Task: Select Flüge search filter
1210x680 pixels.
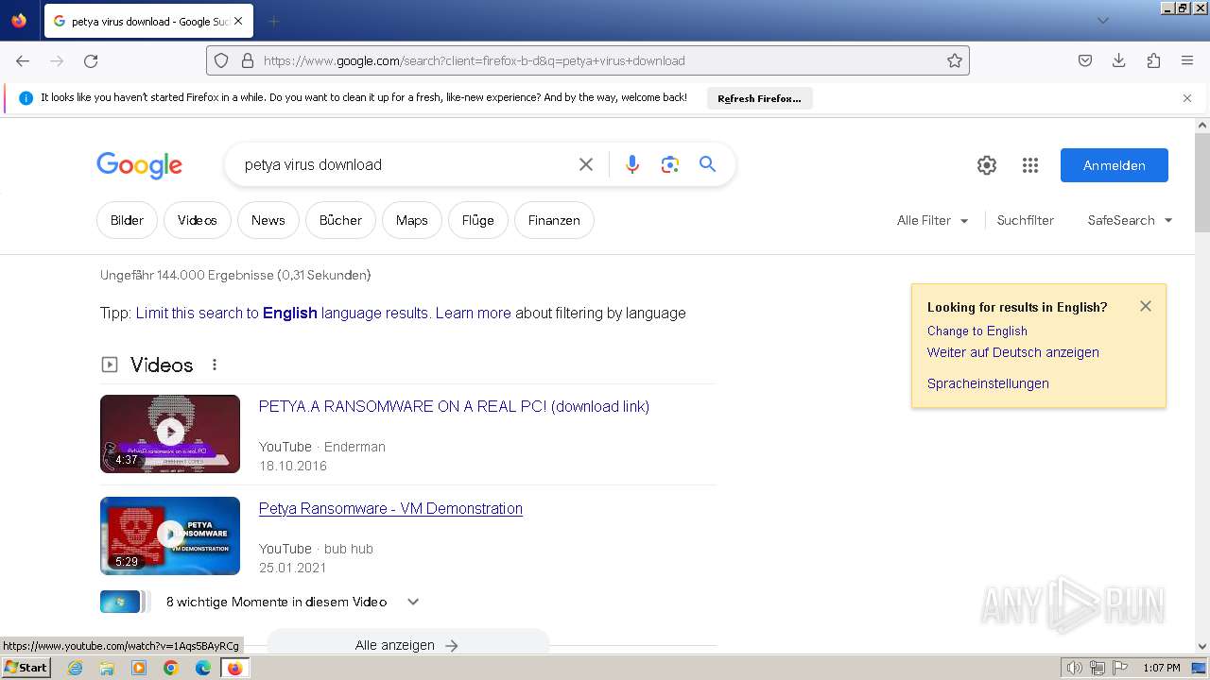Action: 478,220
